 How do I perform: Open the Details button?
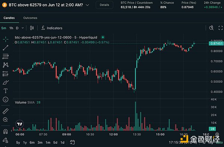(105, 5)
